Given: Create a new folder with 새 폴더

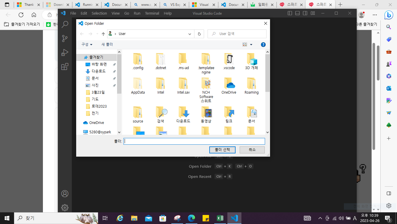Looking at the screenshot, I should 107,45.
